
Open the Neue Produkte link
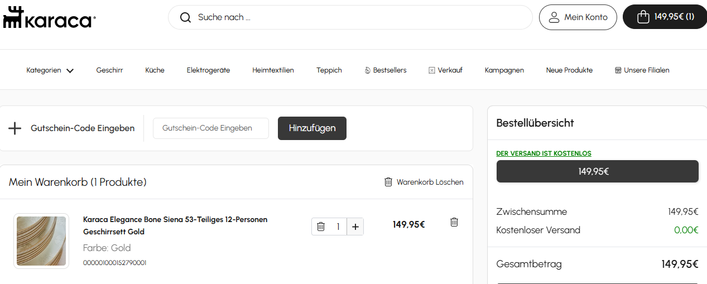569,70
